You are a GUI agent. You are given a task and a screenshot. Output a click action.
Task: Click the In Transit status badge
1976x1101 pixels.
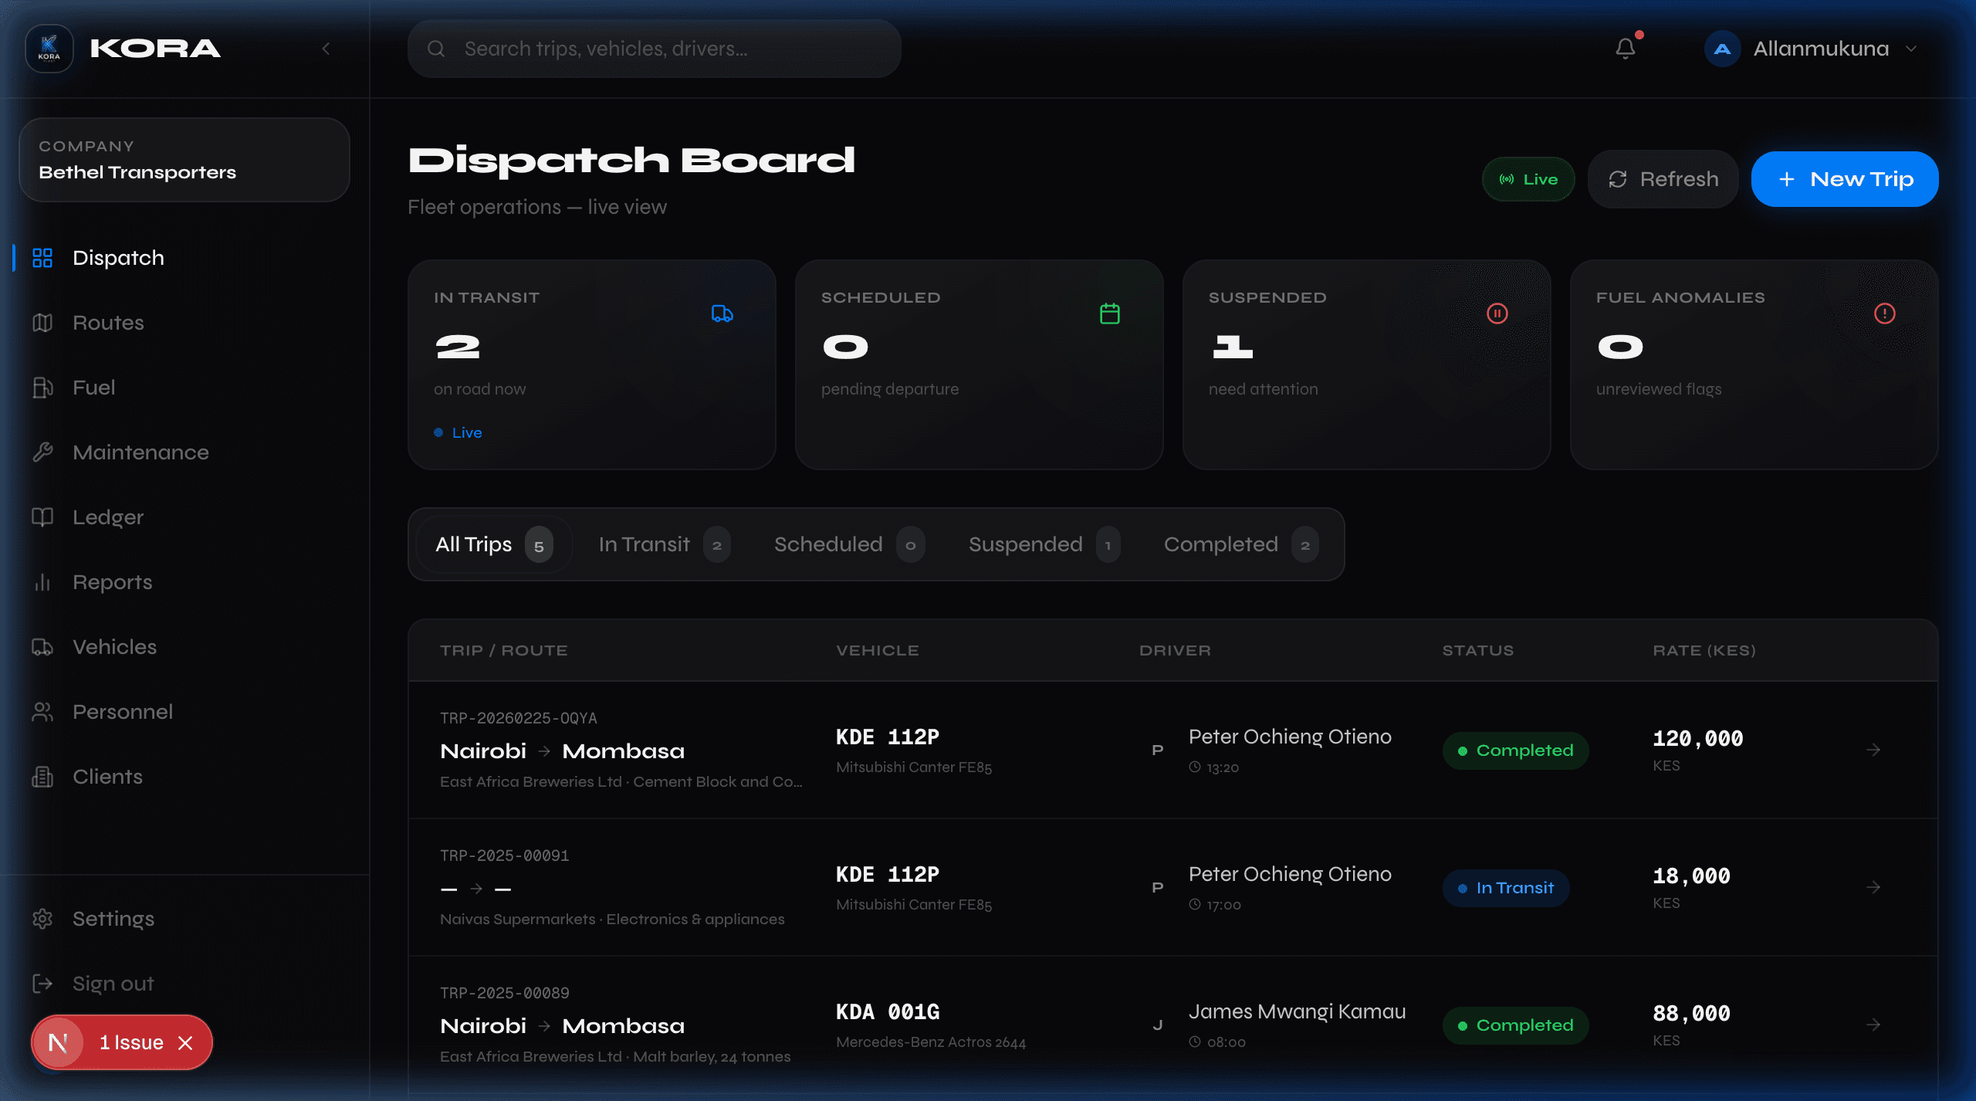(1506, 888)
